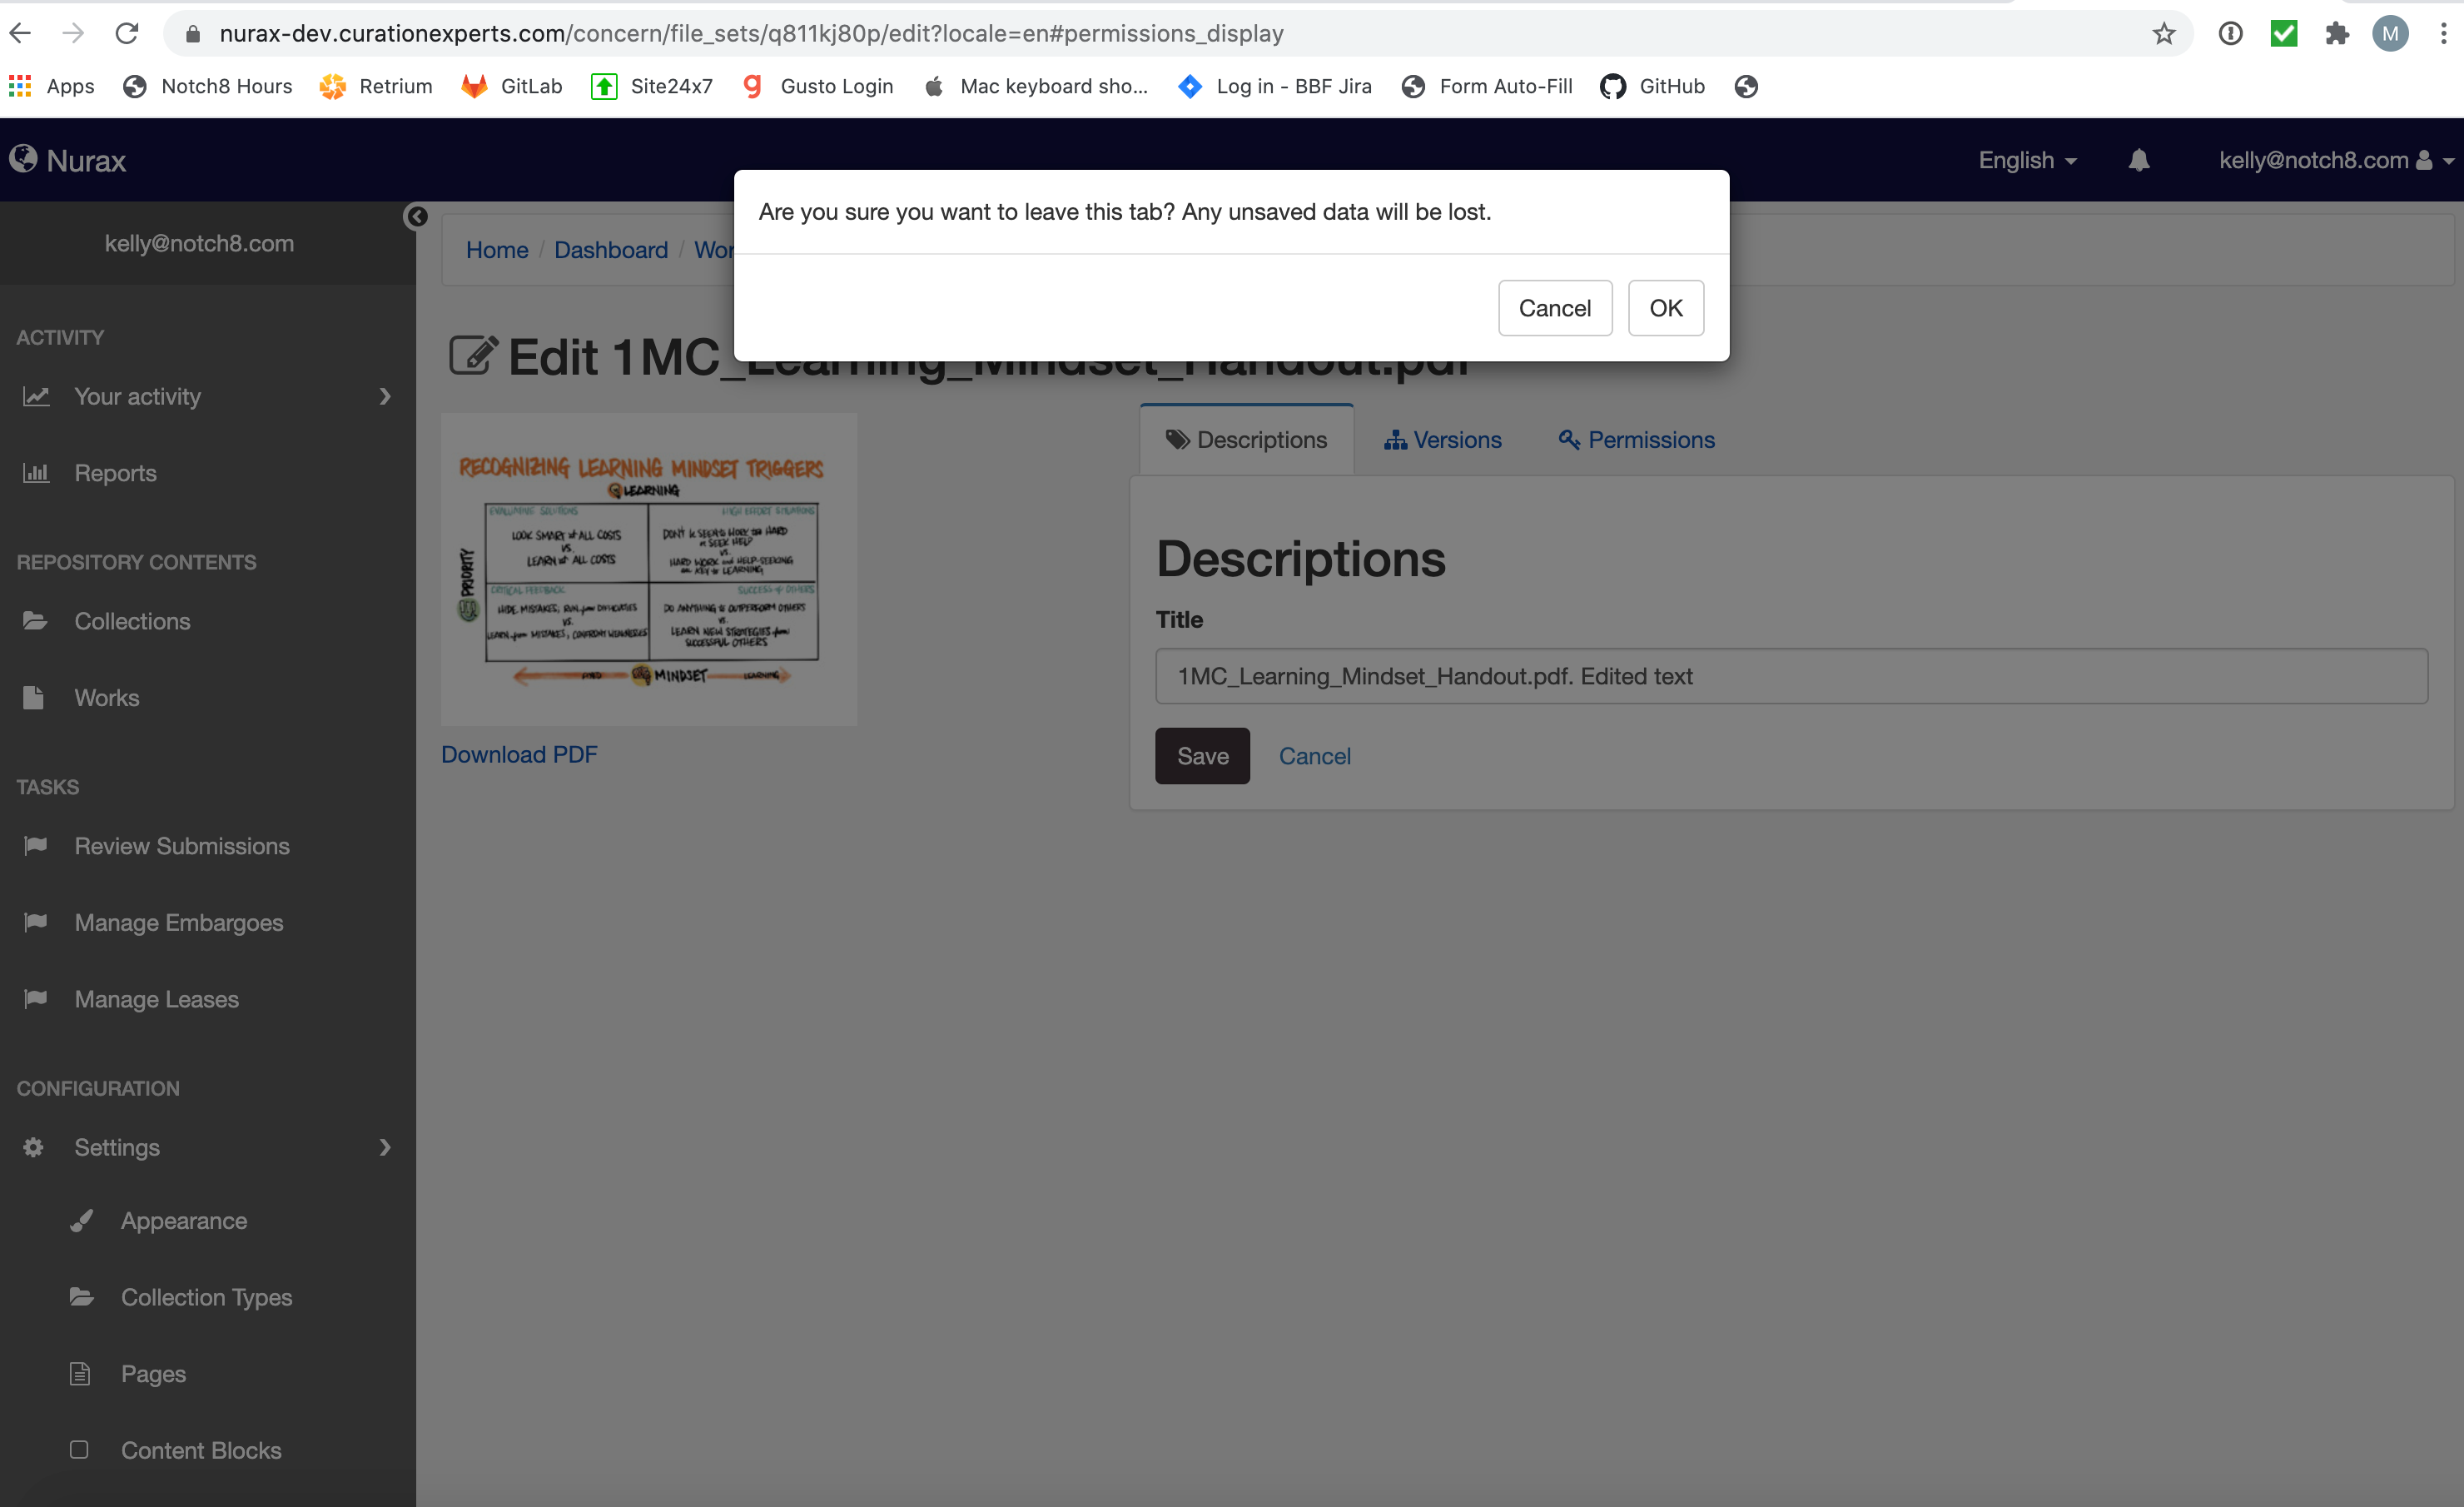The height and width of the screenshot is (1507, 2464).
Task: Switch to the Descriptions tab
Action: (1247, 440)
